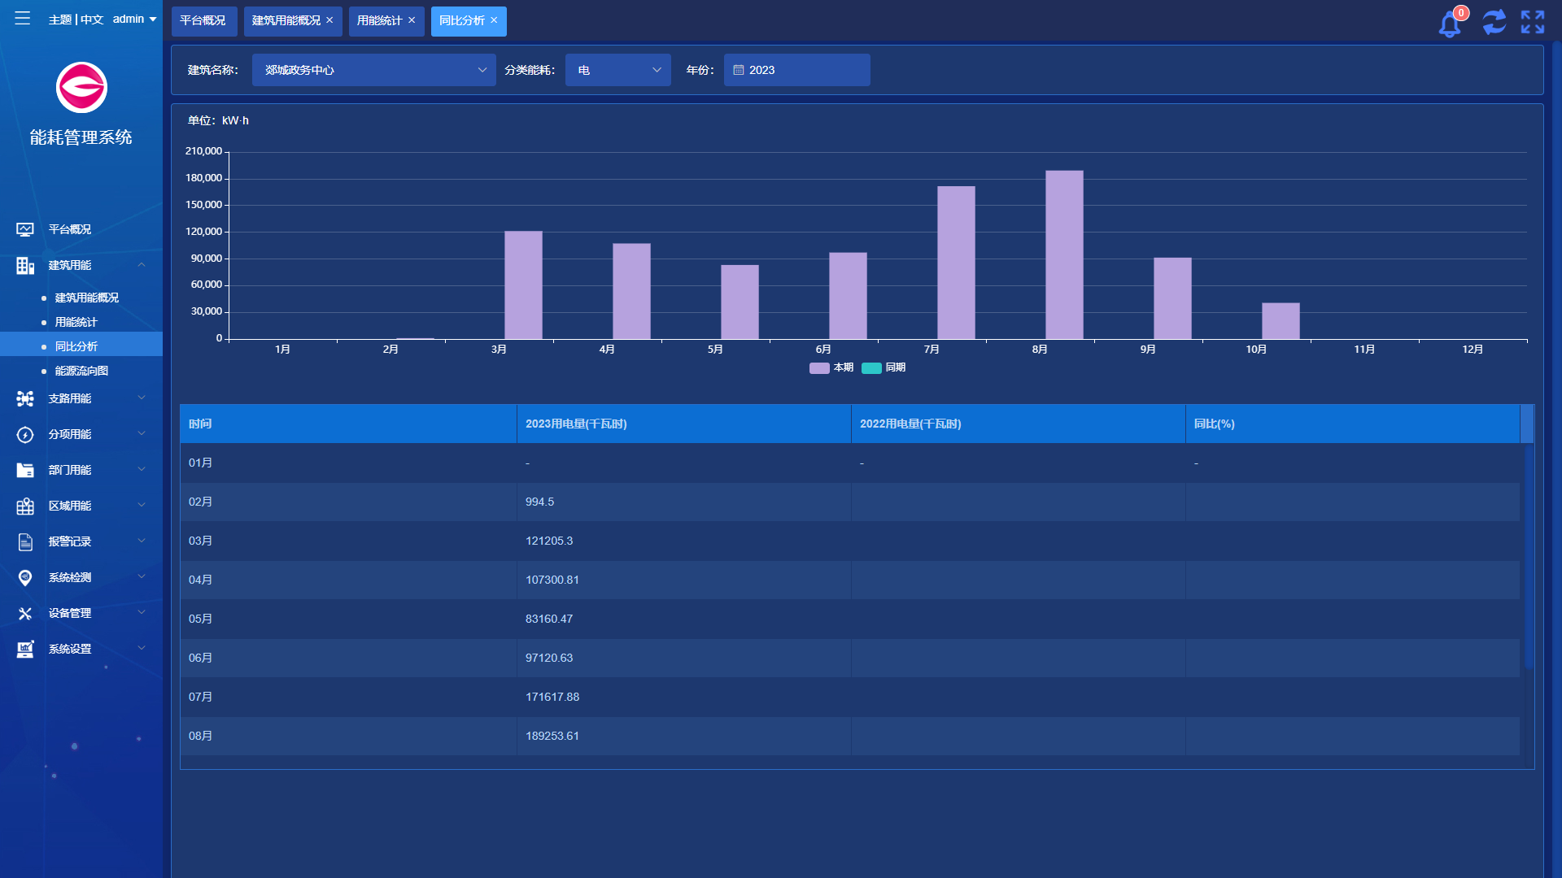Screen dimensions: 1562x878
Task: Enter fullscreen using the expand icon
Action: 1533,22
